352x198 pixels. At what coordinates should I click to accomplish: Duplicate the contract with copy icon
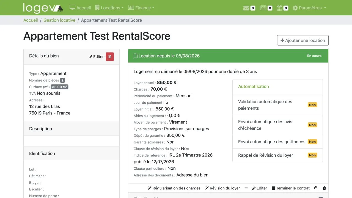click(316, 188)
